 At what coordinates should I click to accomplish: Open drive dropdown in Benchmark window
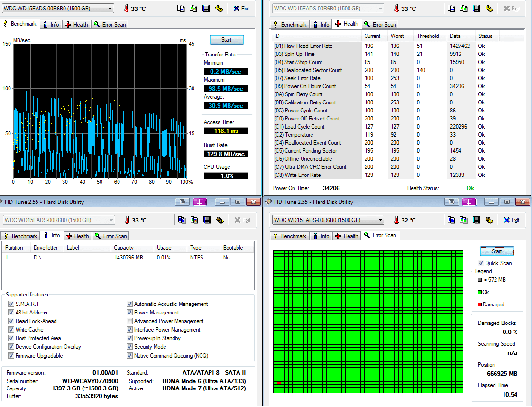[110, 9]
